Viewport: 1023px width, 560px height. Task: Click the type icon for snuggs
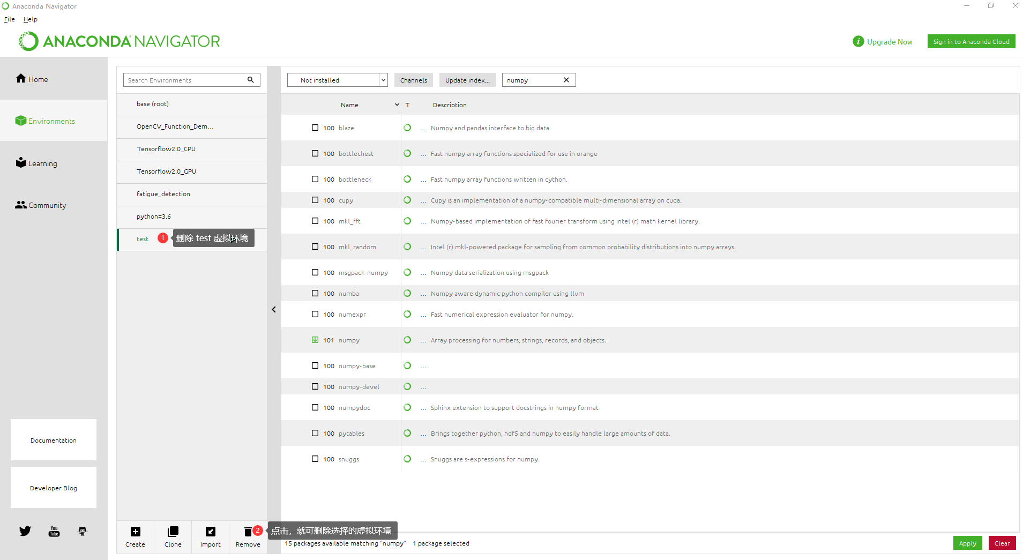pyautogui.click(x=407, y=459)
